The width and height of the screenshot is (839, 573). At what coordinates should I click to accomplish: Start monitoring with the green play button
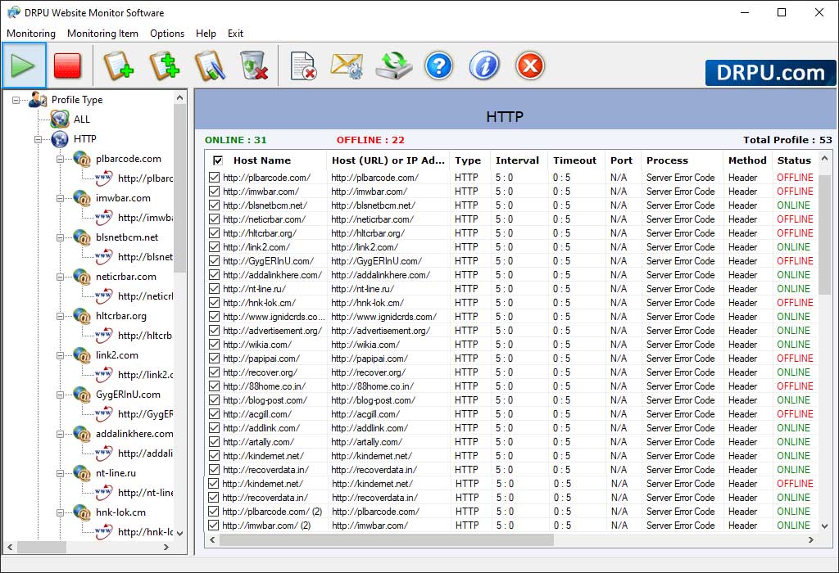click(24, 65)
